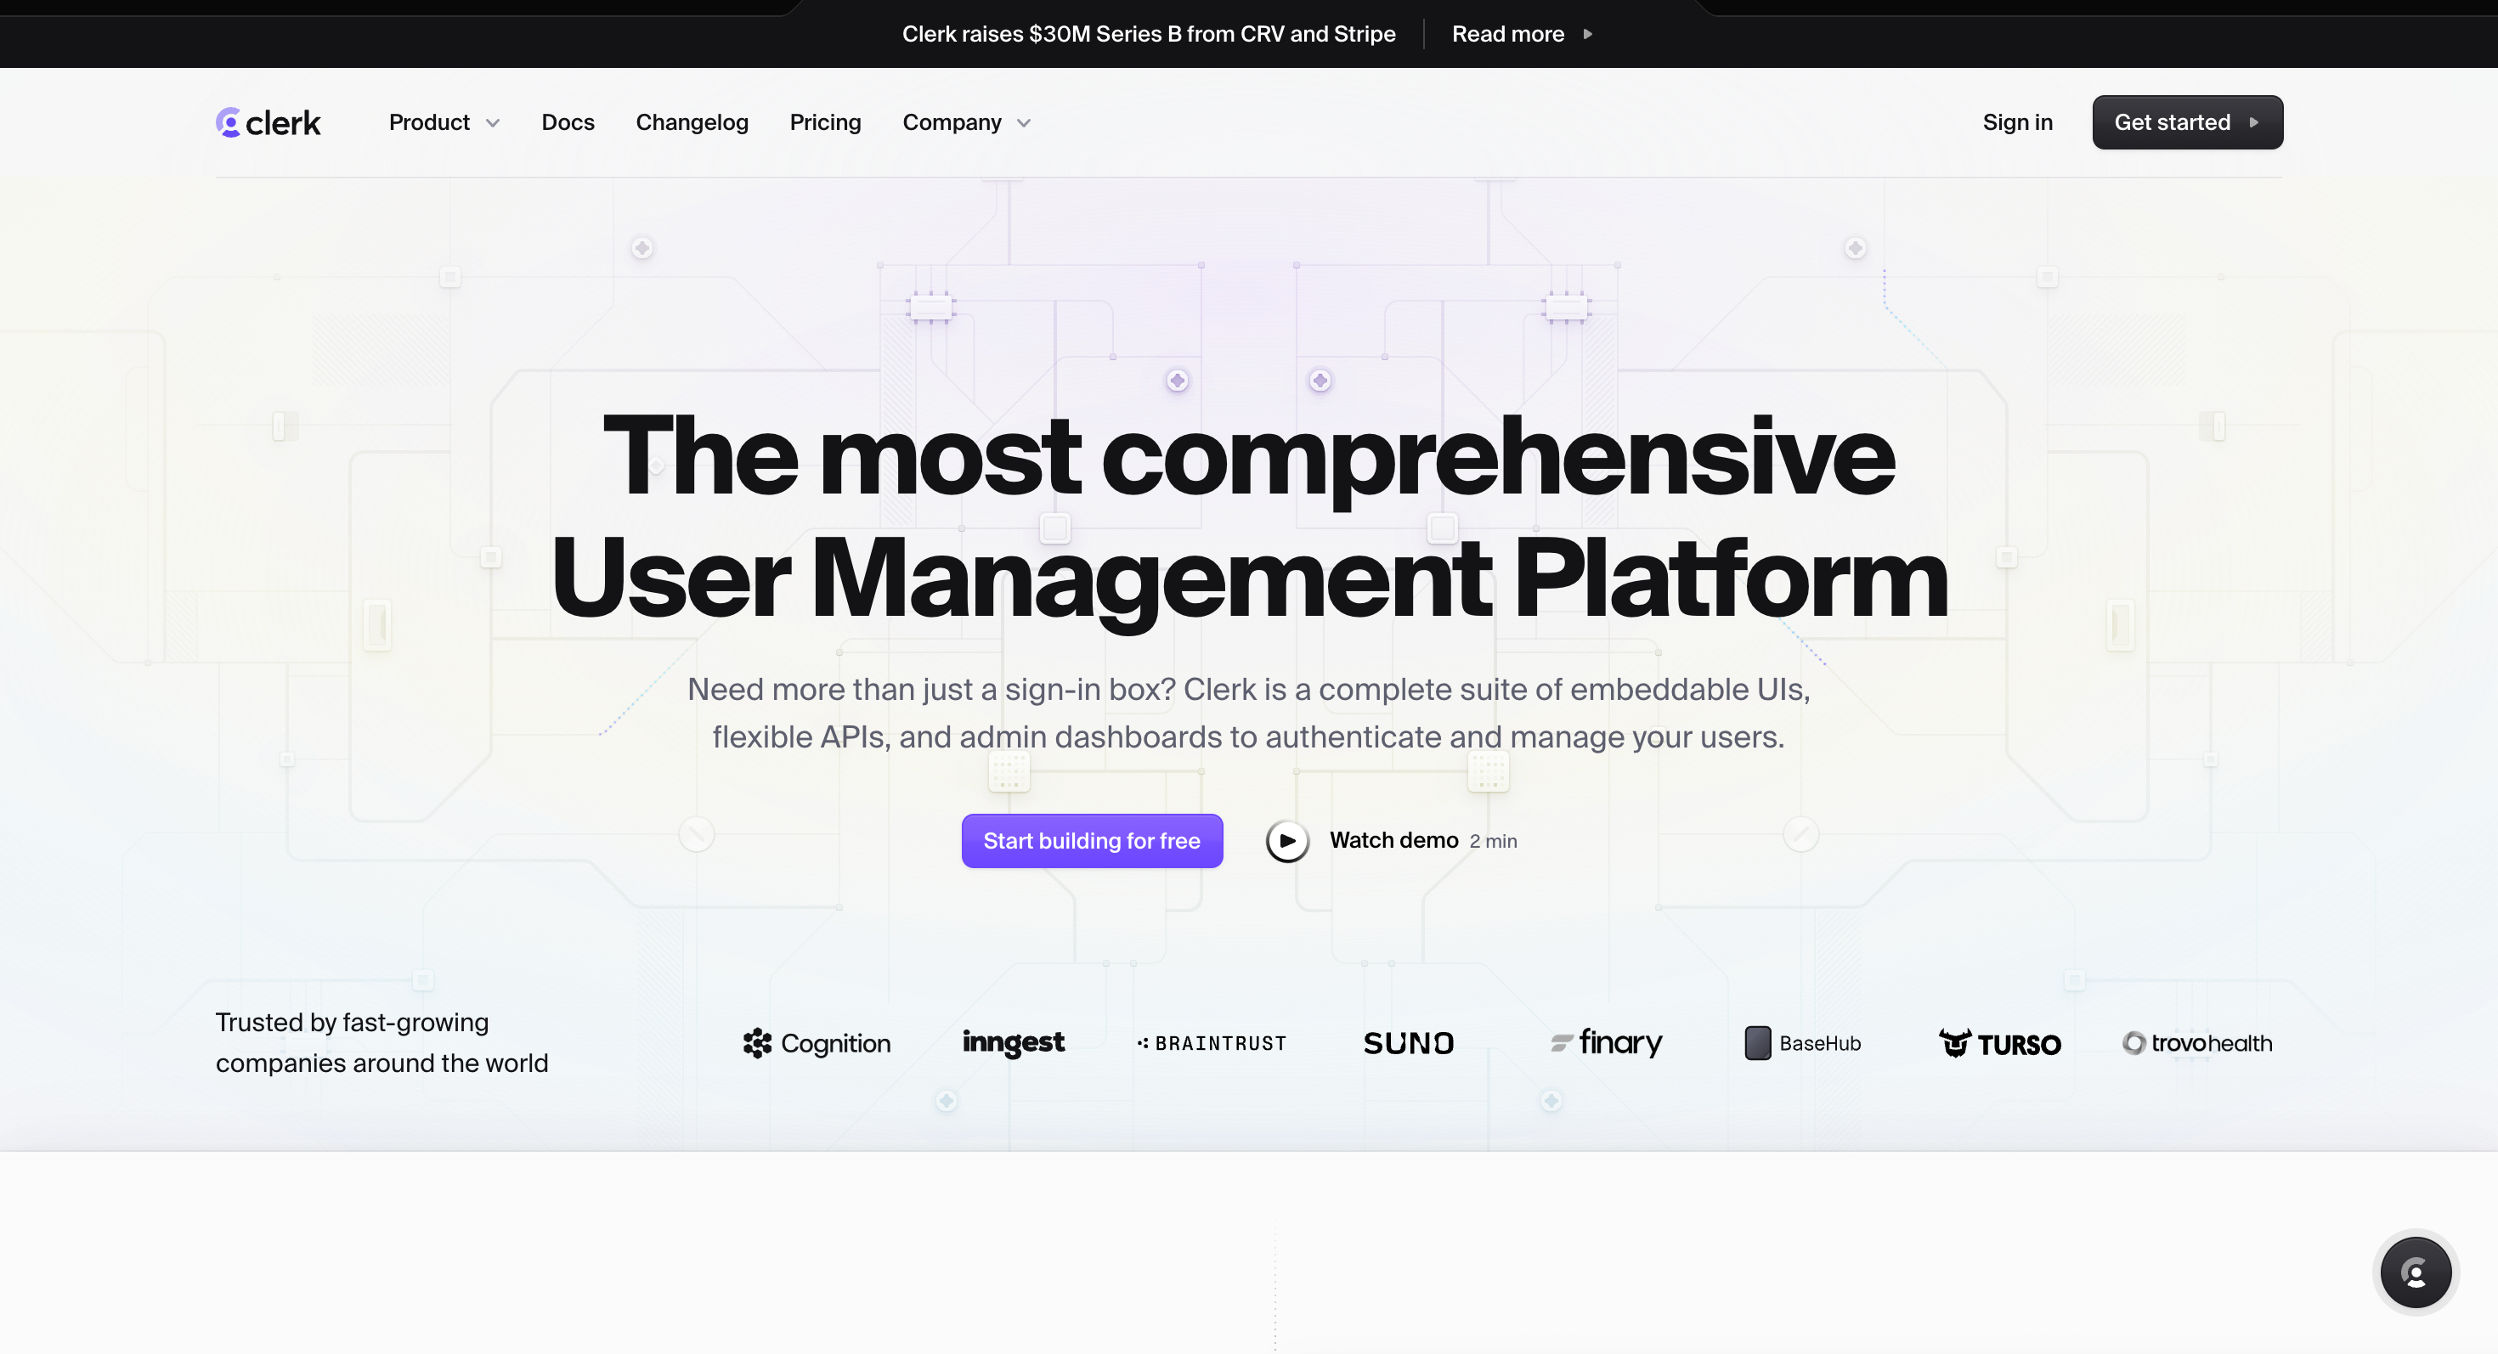The width and height of the screenshot is (2498, 1354).
Task: Open the Changelog page
Action: [692, 123]
